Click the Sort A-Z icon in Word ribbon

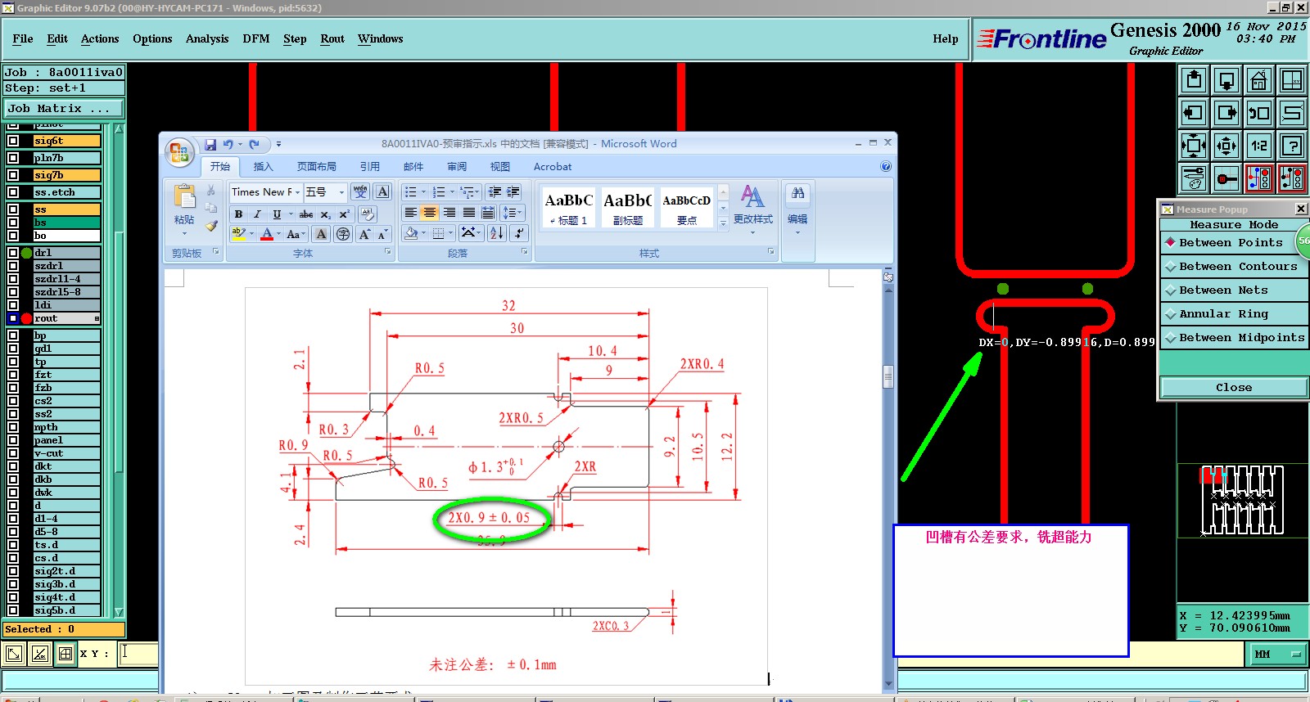click(x=496, y=233)
